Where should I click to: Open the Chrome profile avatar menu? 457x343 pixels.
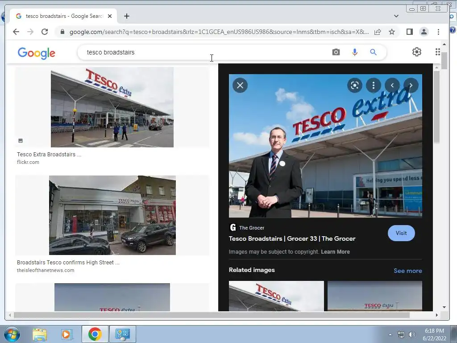pos(424,32)
